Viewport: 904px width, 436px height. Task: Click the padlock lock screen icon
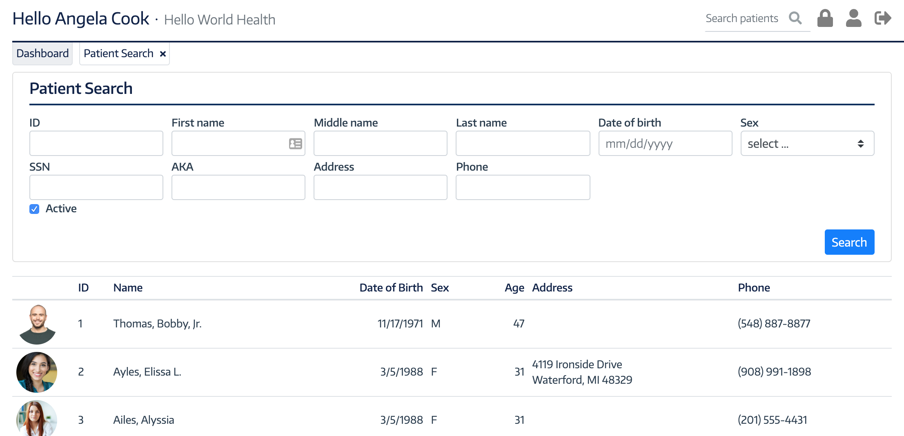tap(825, 18)
